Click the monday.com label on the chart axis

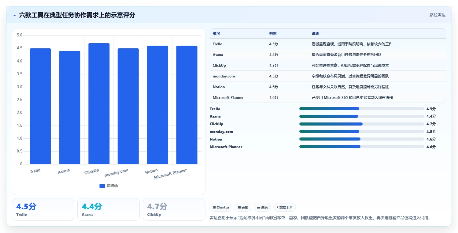point(116,173)
